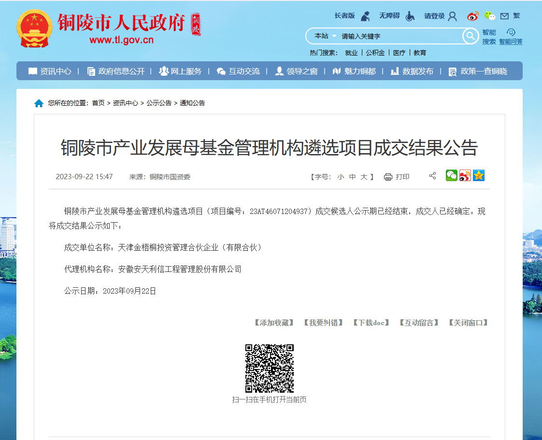Expand the 本站 search scope dropdown

point(325,36)
